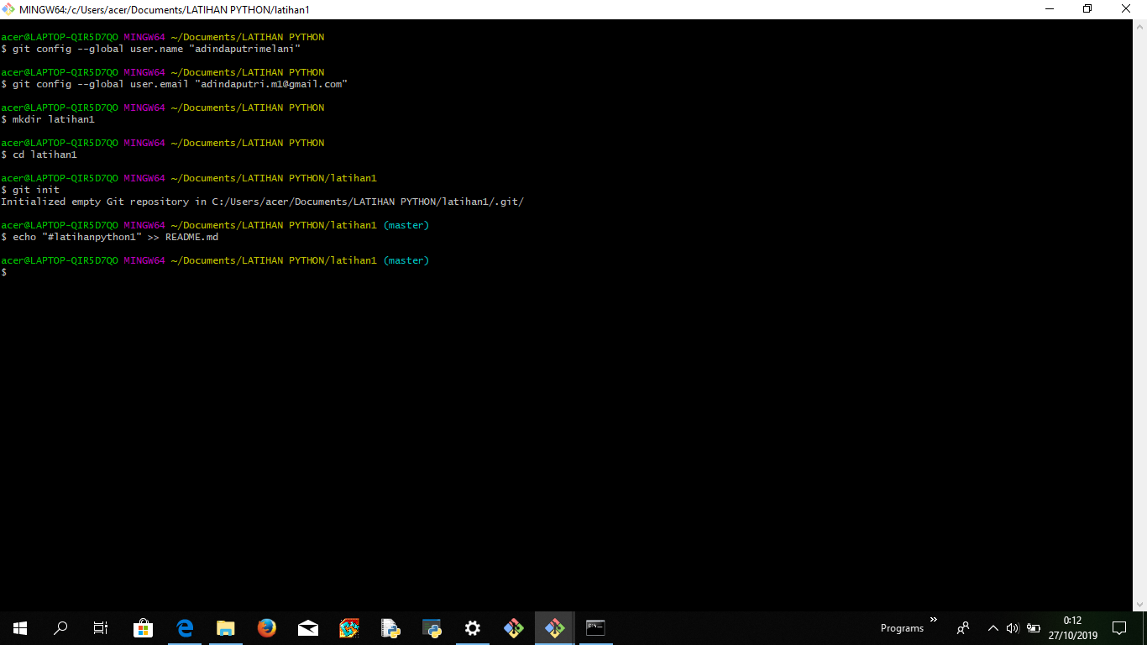Open the clock showing 27/10/2019
This screenshot has height=645, width=1147.
click(1072, 627)
